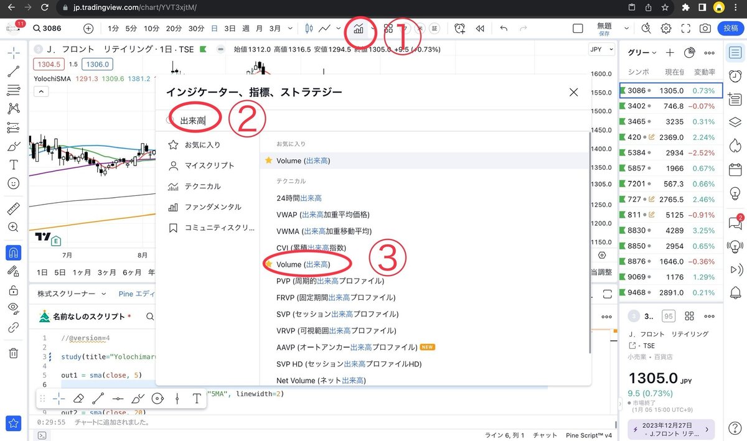This screenshot has height=441, width=747.
Task: Switch to the Pine エディタ tab
Action: [136, 293]
